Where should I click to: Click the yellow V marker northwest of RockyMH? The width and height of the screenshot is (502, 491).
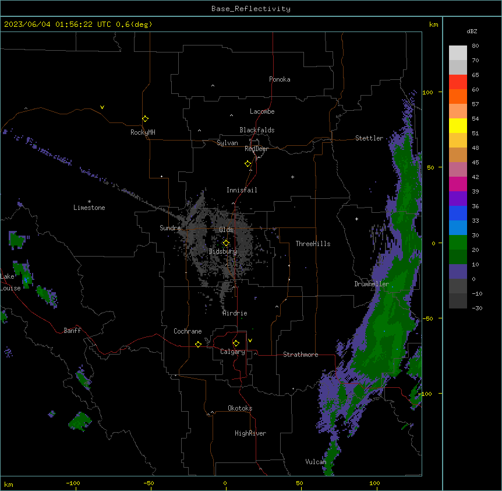pos(102,107)
